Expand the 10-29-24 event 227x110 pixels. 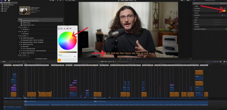tap(1, 7)
